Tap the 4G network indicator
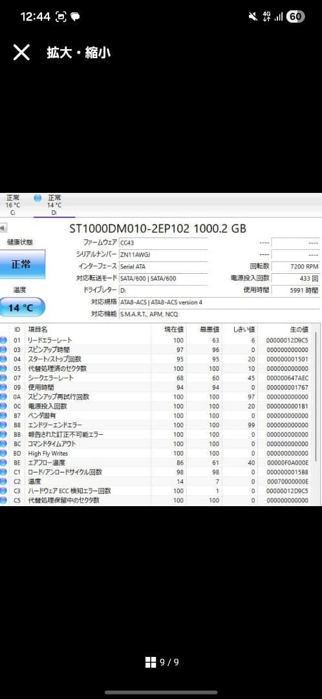This screenshot has height=699, width=322. coord(267,16)
